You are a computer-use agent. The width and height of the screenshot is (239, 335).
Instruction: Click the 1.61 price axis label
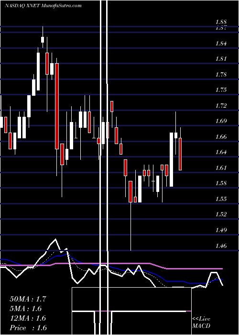pyautogui.click(x=221, y=167)
